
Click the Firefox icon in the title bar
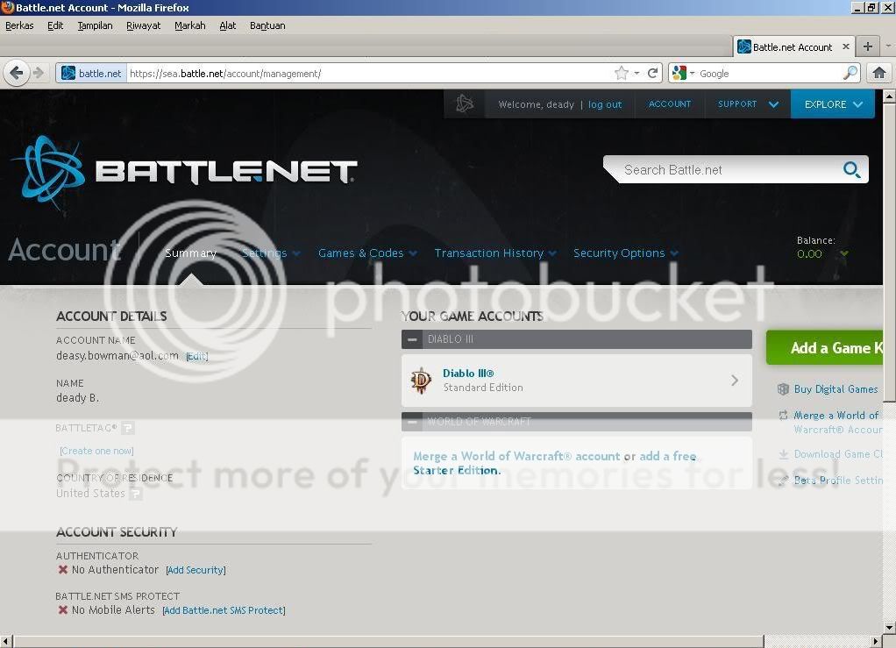pyautogui.click(x=7, y=7)
